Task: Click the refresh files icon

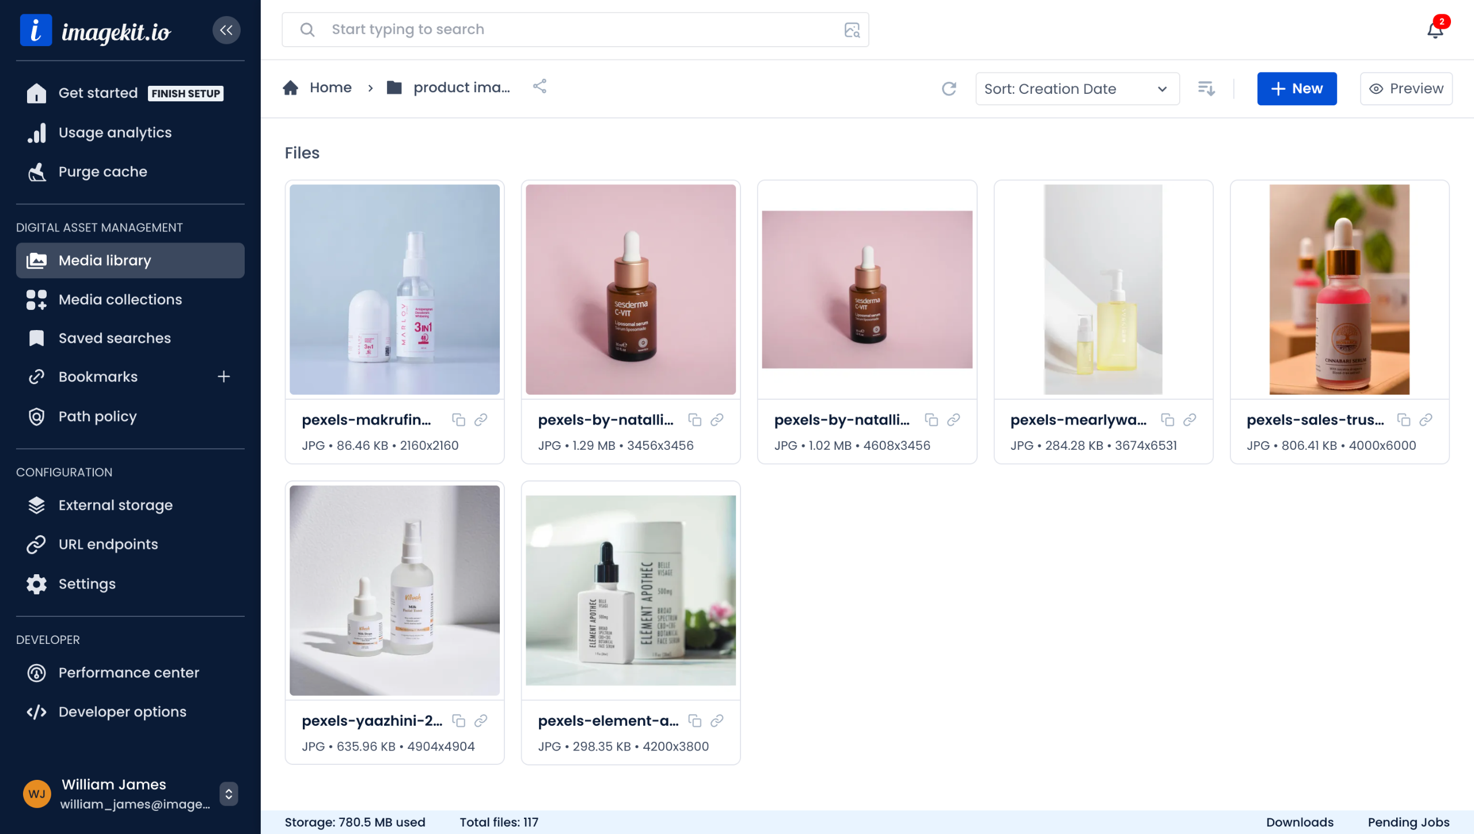Action: [949, 89]
